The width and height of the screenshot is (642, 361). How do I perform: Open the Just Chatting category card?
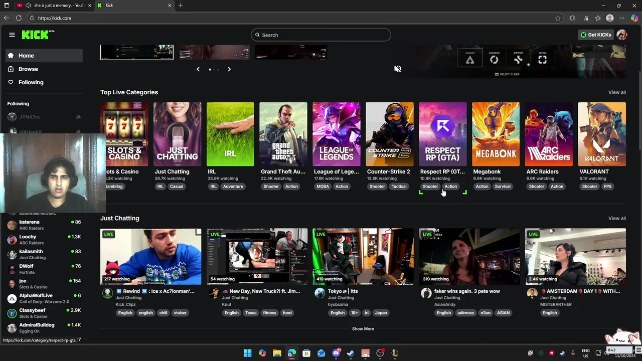point(177,134)
